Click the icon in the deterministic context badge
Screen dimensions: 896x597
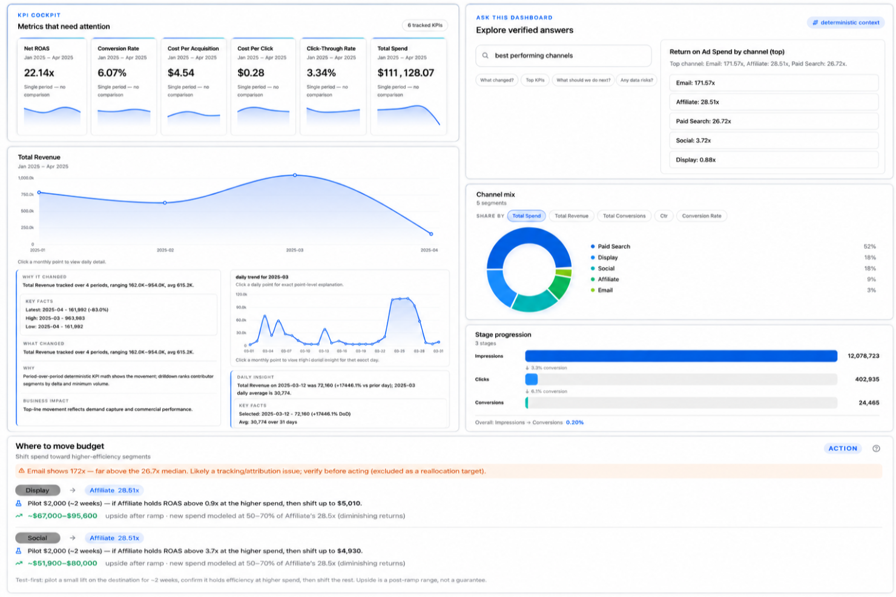click(x=815, y=22)
